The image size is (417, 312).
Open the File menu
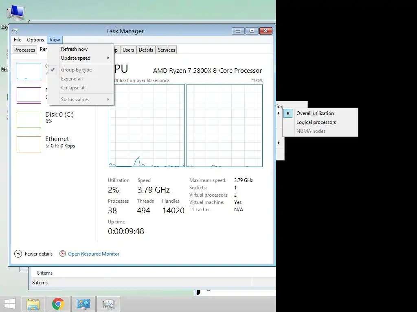click(18, 40)
